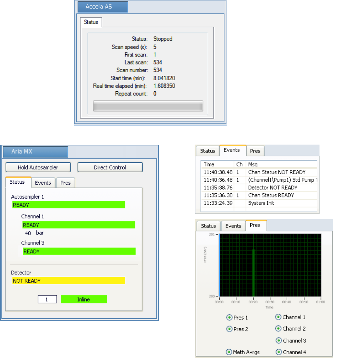Click the Time column header
346x358 pixels.
pos(218,164)
